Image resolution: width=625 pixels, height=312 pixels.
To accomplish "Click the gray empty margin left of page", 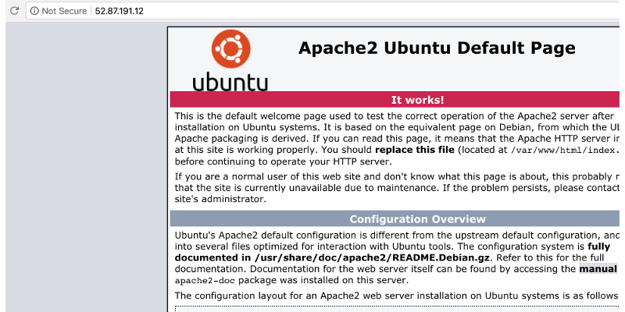I will click(86, 172).
